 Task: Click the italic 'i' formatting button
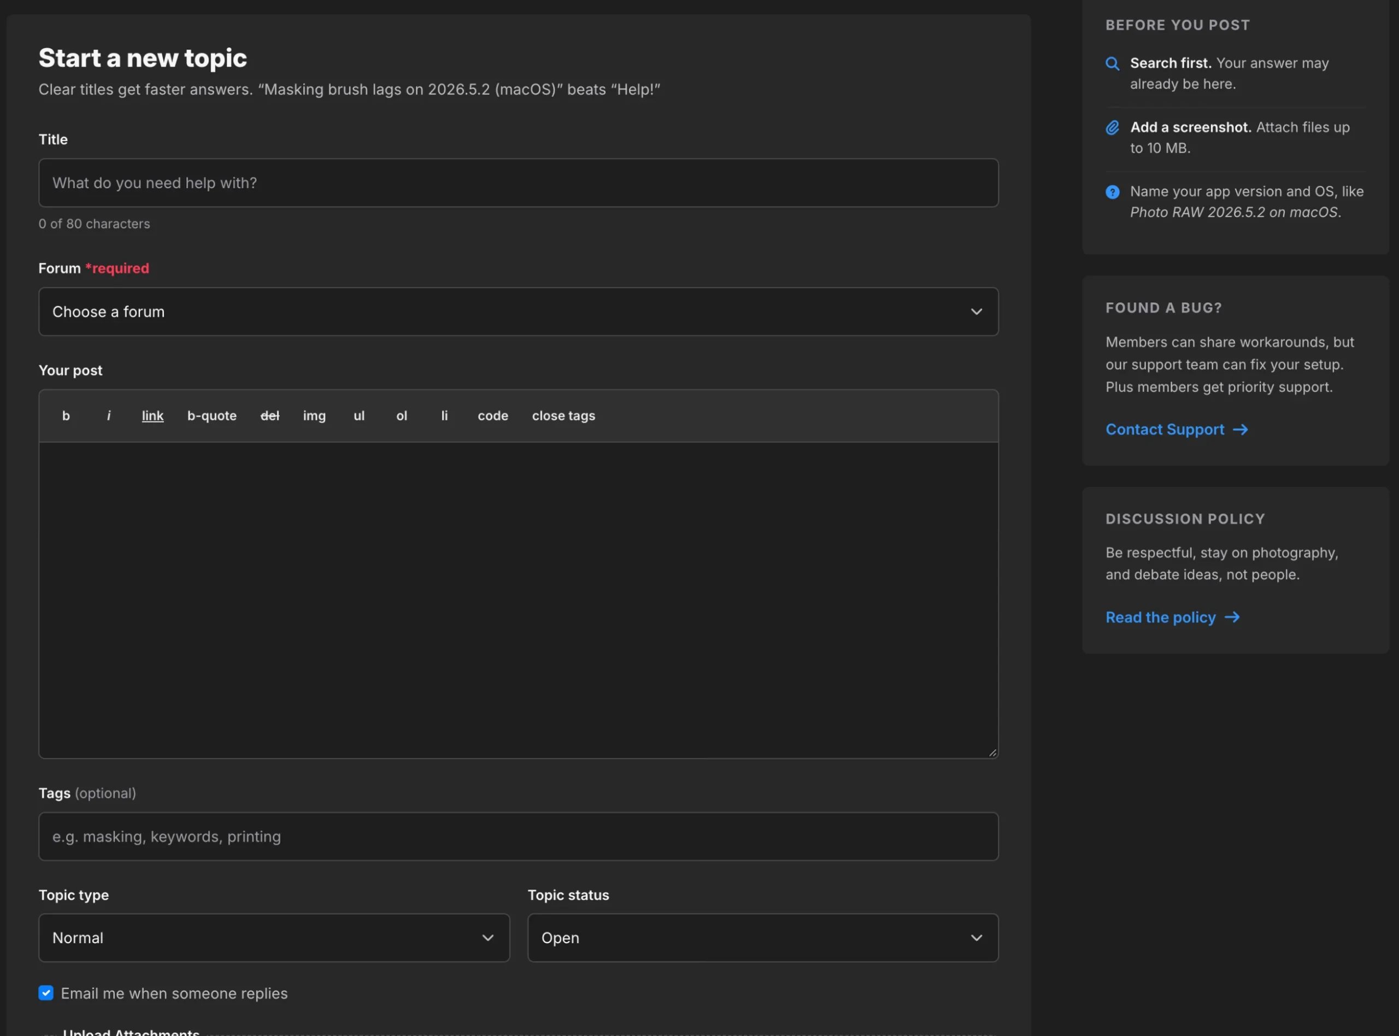coord(109,416)
